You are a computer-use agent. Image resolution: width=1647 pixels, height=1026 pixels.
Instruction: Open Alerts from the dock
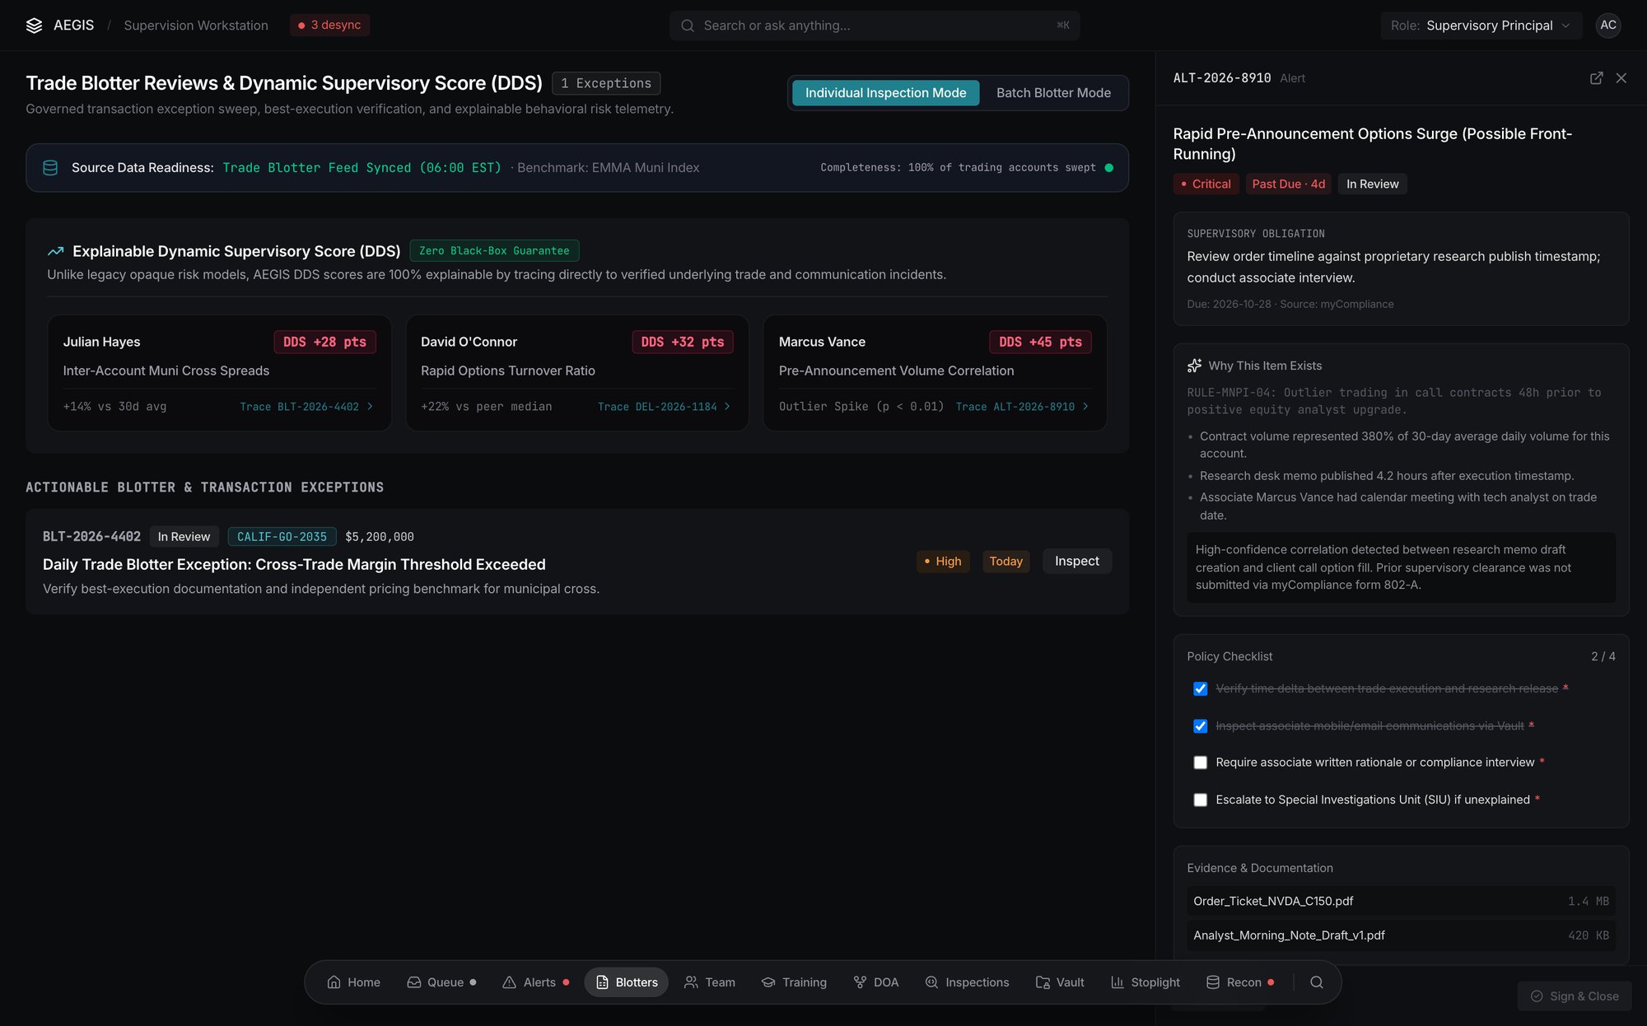[536, 982]
